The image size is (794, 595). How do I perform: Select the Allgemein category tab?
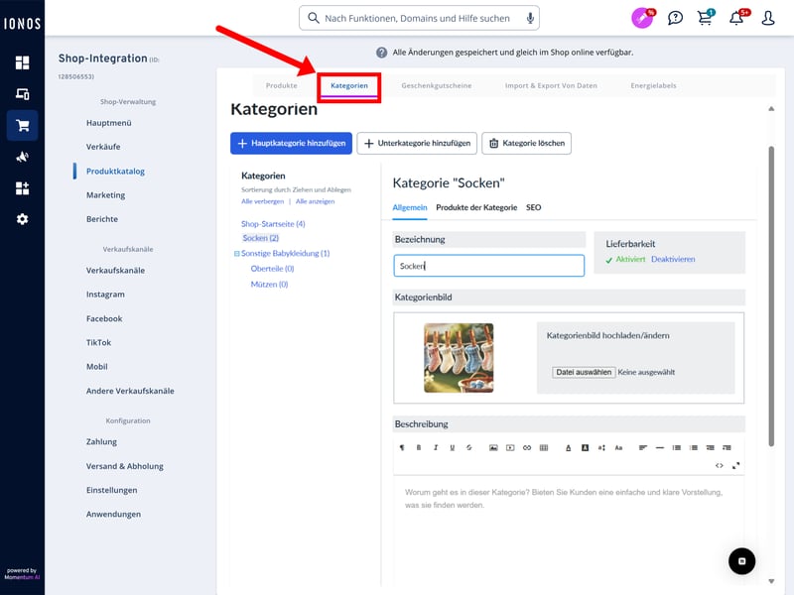pos(410,207)
